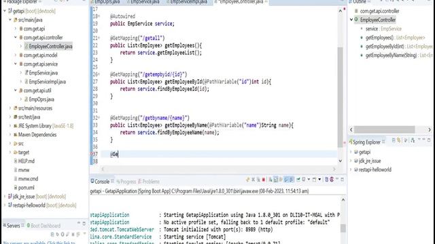
Task: Collapse the getapi project in Package Explorer
Action: coord(5,11)
